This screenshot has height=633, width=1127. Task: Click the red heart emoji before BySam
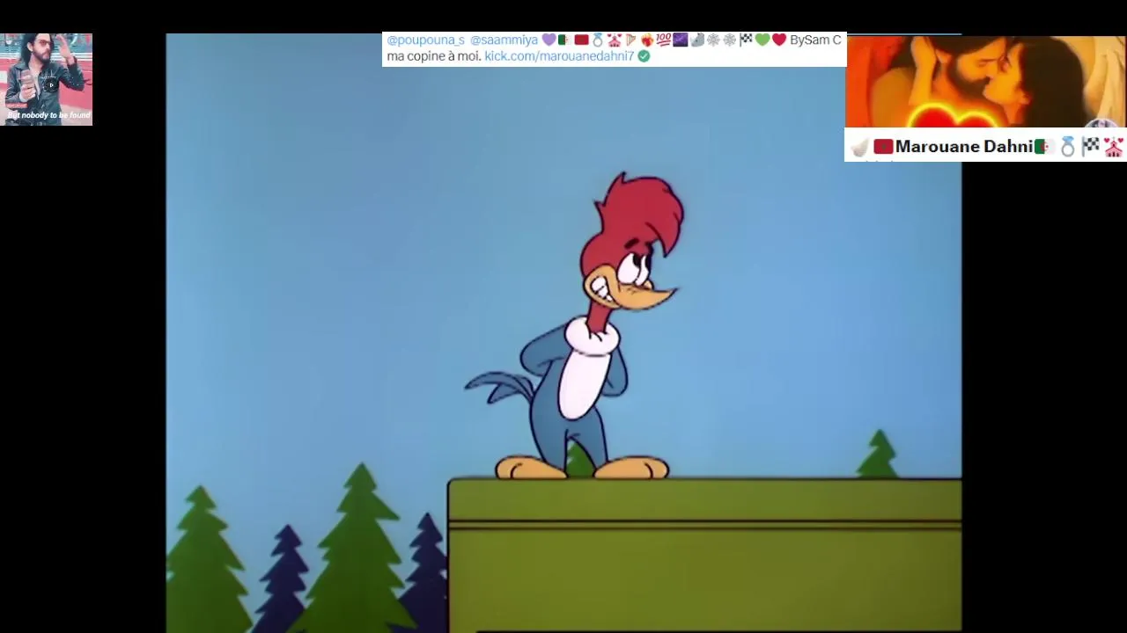click(x=779, y=40)
